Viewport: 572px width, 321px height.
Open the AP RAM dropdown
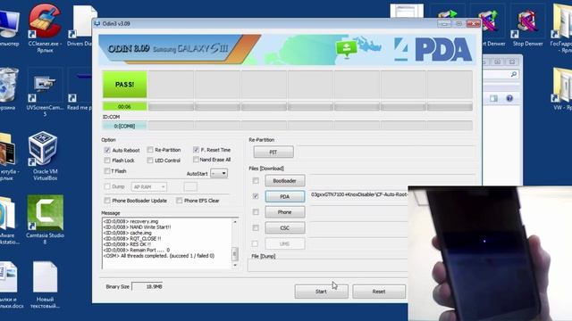149,186
